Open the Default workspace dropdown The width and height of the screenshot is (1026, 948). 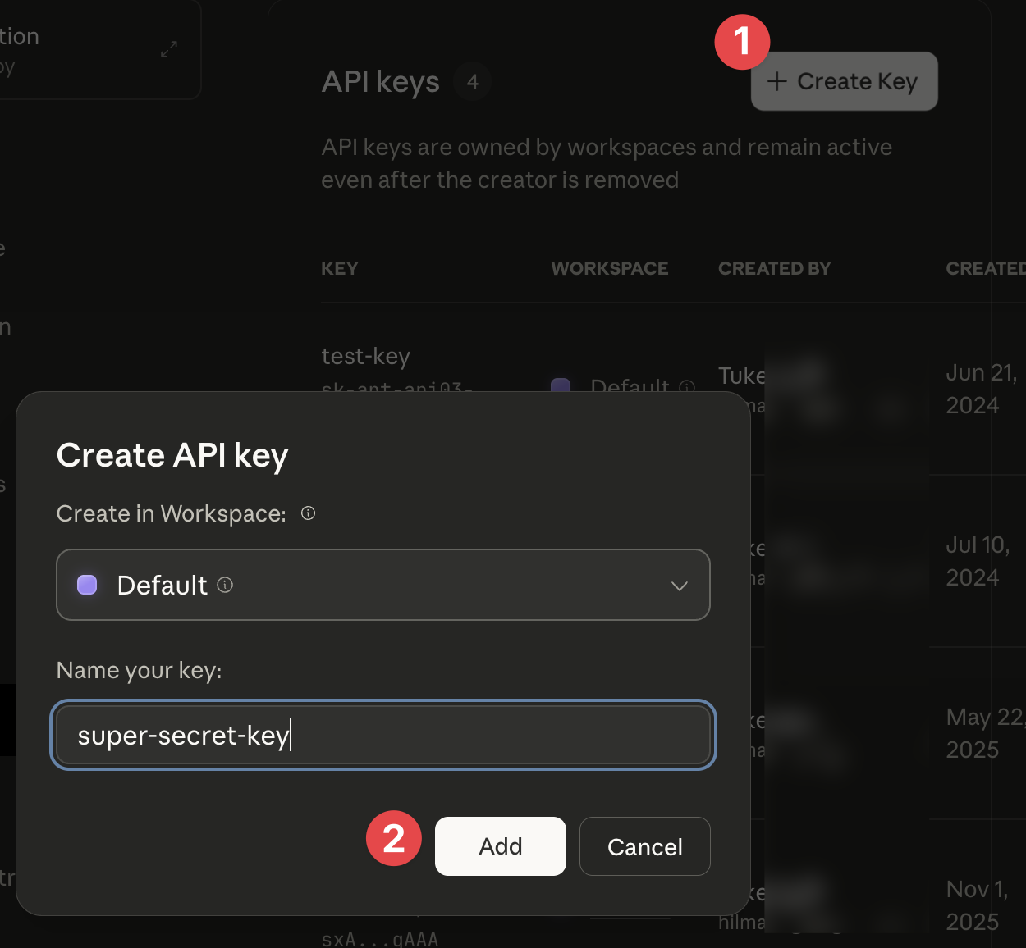pyautogui.click(x=382, y=585)
